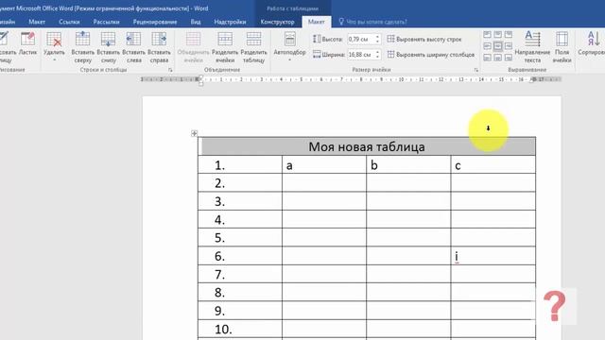Switch to the Ссылки tab

[x=69, y=22]
